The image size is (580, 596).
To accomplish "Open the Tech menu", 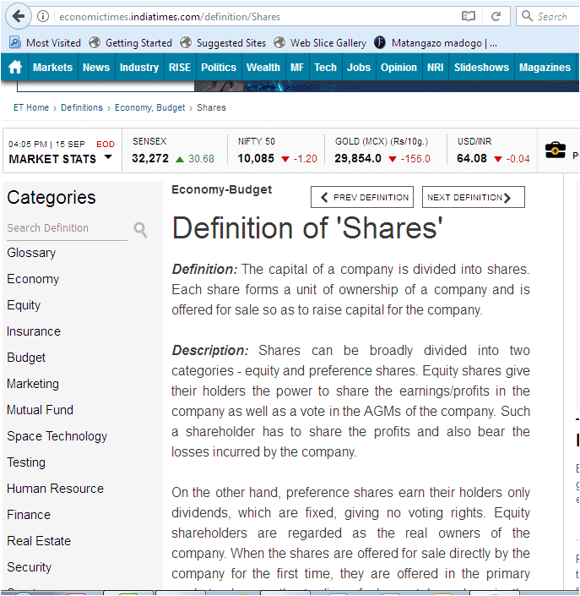I will (x=325, y=68).
